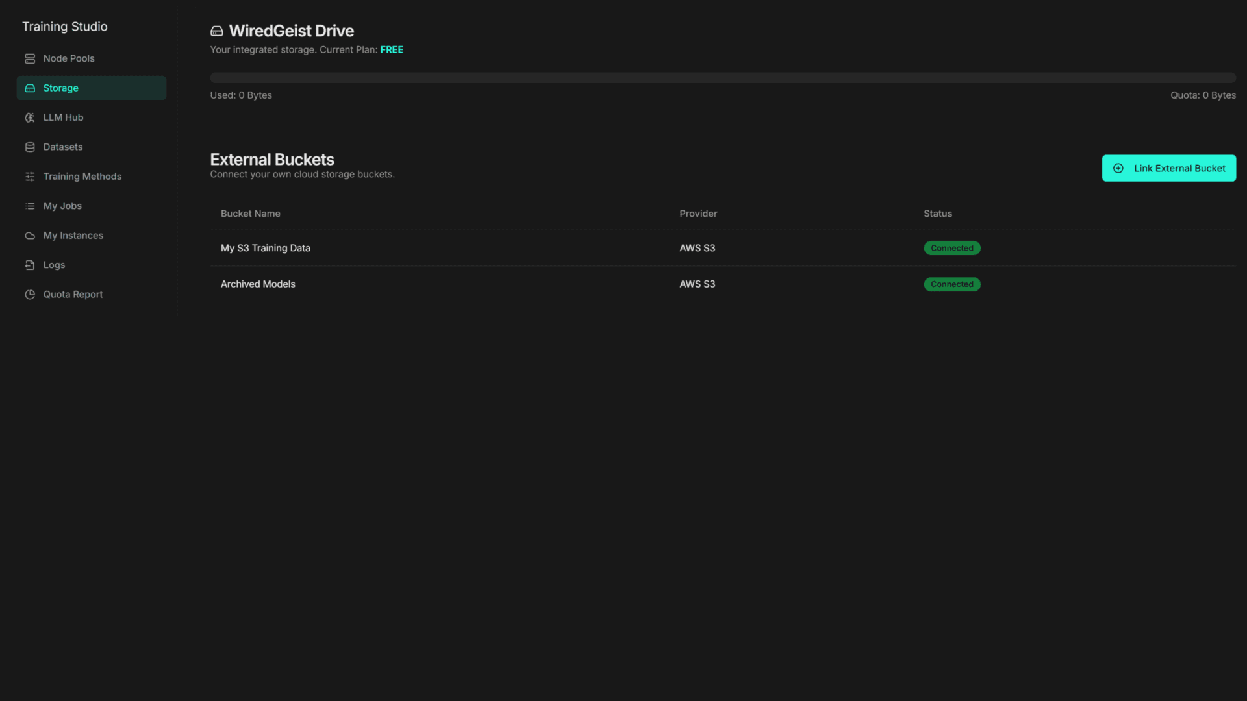The height and width of the screenshot is (701, 1247).
Task: Click the LLM Hub brain icon
Action: point(30,117)
